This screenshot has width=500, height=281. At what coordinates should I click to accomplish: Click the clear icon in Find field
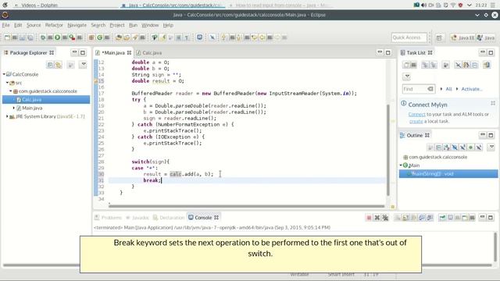click(430, 89)
